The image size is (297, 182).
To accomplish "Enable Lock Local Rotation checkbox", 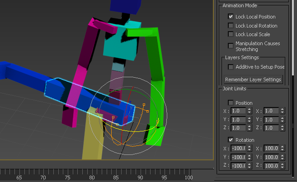I will click(x=231, y=25).
